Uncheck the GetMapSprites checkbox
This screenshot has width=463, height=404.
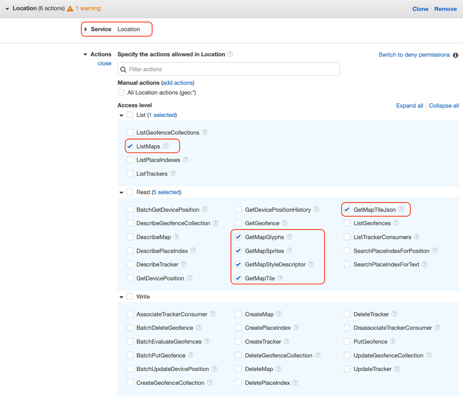238,251
